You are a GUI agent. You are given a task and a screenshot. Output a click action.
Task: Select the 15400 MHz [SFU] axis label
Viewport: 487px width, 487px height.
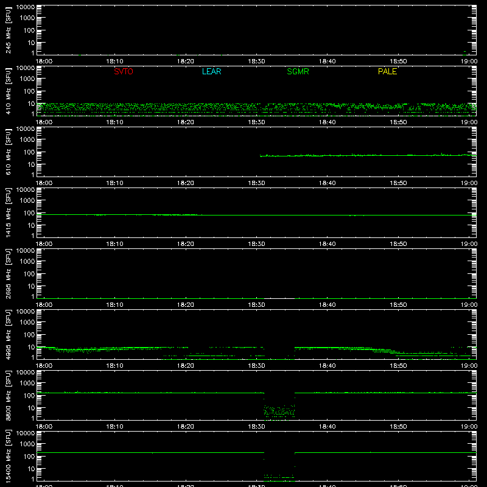point(8,456)
